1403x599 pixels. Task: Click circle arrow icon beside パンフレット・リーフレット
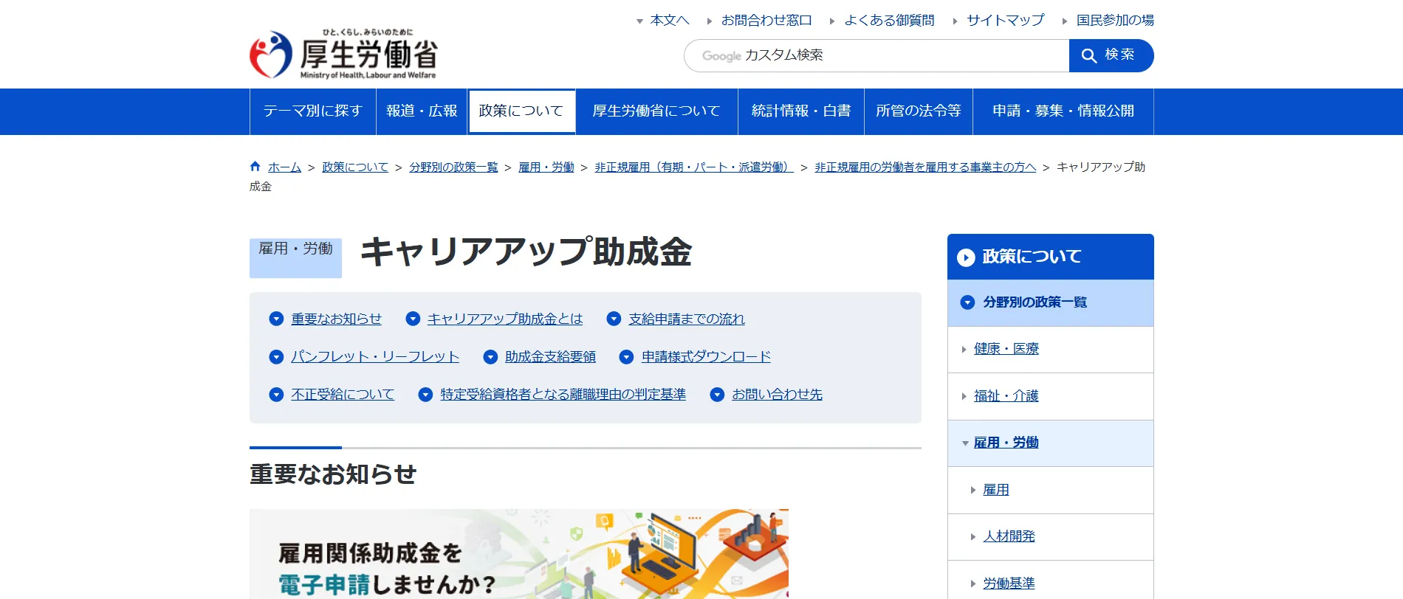point(276,357)
